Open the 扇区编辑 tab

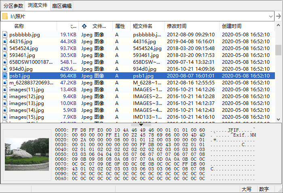point(62,6)
